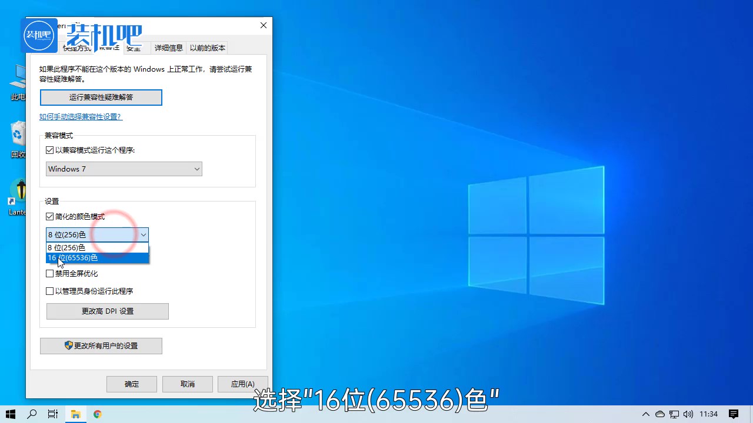Click the Windows Start button

click(10, 414)
